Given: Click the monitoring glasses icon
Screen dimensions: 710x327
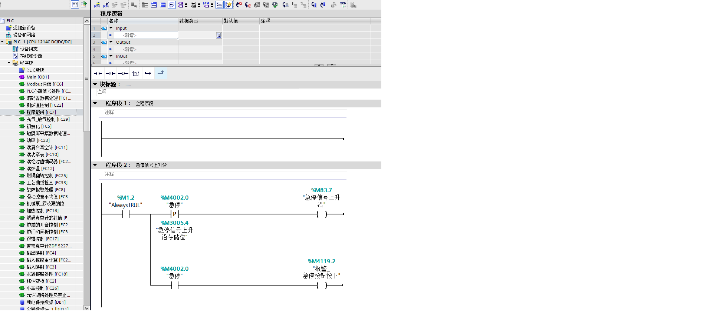Looking at the screenshot, I should pyautogui.click(x=343, y=5).
